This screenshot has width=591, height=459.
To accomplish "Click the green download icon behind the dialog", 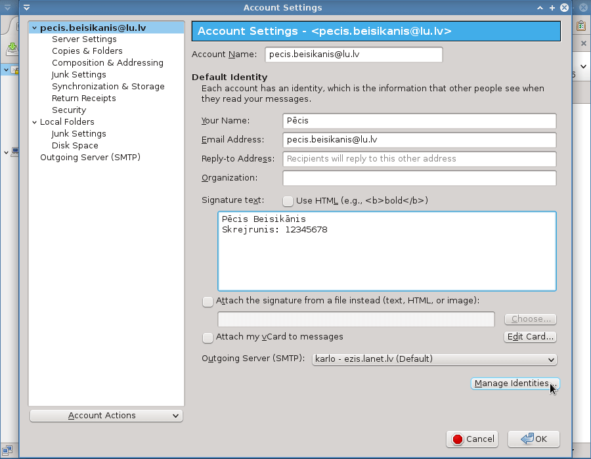I will coord(12,49).
